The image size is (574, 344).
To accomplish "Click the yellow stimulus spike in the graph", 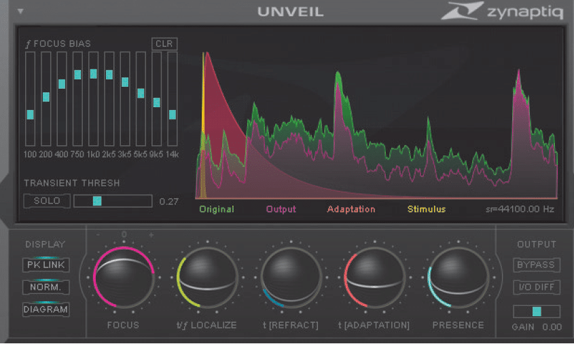I will 203,124.
